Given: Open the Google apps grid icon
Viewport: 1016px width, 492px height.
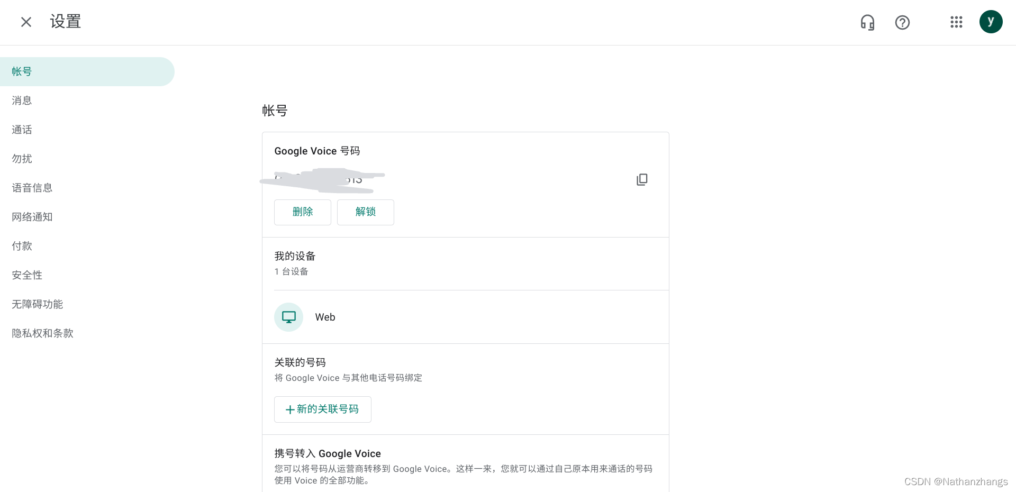Looking at the screenshot, I should click(956, 22).
